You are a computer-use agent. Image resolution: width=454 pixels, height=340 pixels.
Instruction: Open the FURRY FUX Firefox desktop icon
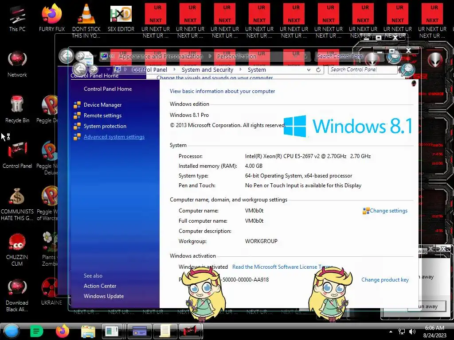click(x=52, y=18)
